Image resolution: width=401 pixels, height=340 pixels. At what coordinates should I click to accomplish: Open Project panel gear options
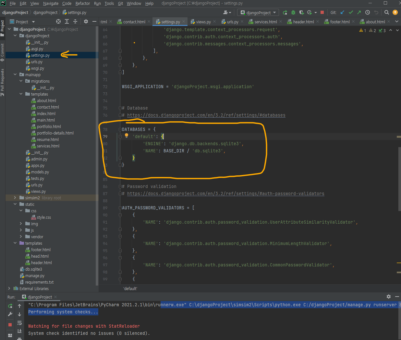(x=86, y=22)
